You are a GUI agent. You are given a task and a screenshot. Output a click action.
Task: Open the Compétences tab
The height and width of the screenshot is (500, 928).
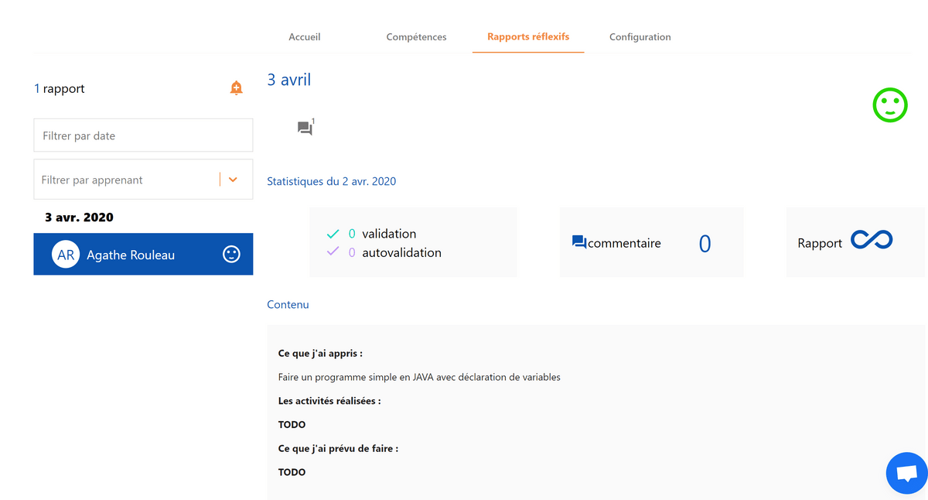tap(416, 36)
